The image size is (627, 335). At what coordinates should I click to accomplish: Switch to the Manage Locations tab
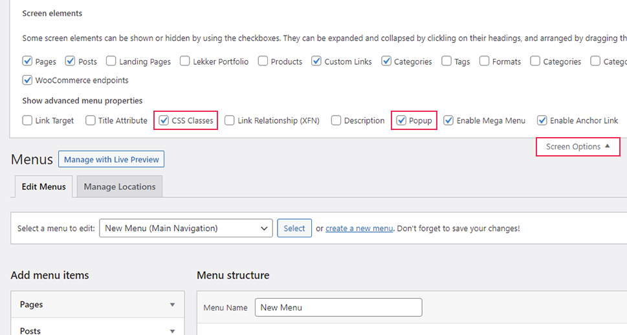[120, 187]
